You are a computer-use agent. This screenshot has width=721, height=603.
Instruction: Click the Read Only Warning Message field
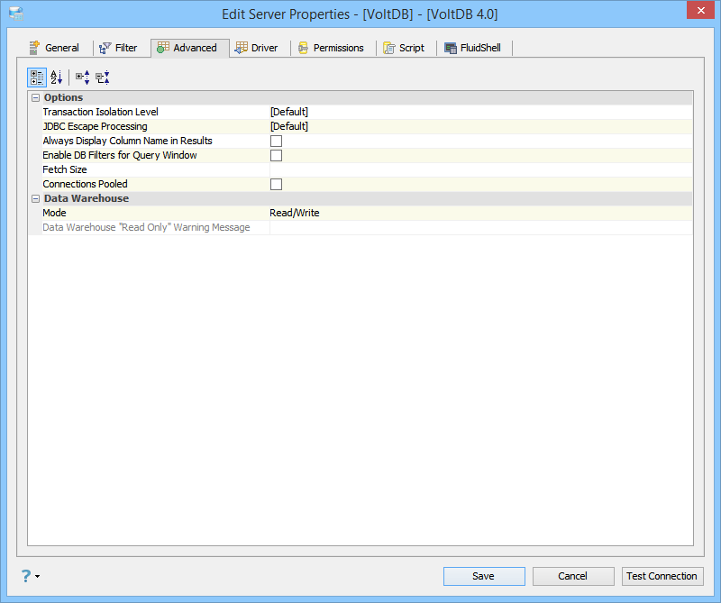coord(480,227)
